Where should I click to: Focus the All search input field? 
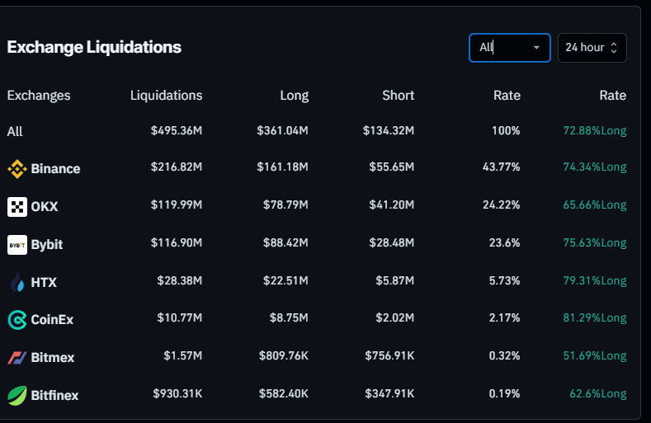(x=501, y=48)
